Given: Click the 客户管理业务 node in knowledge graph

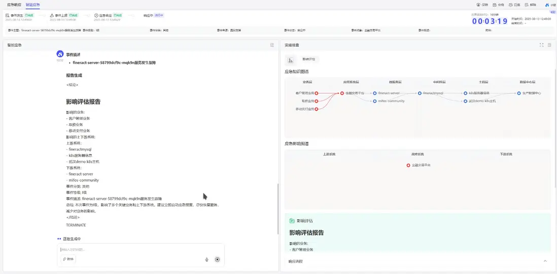Looking at the screenshot, I should 316,93.
